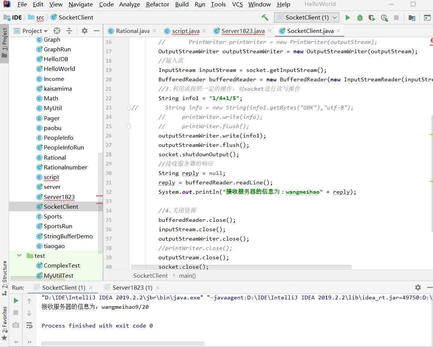Close the SocketClient.java editor tab
433x347 pixels.
click(338, 31)
